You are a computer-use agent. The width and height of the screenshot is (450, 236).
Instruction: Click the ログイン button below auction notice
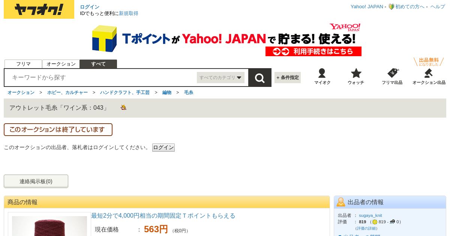coord(163,148)
